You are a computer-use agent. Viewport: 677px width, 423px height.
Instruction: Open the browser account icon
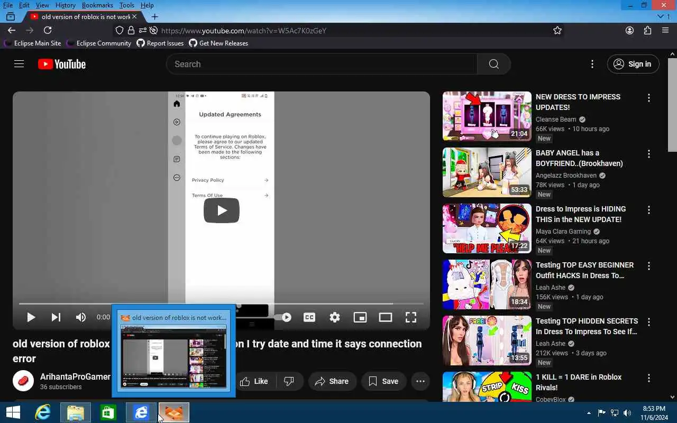point(629,31)
